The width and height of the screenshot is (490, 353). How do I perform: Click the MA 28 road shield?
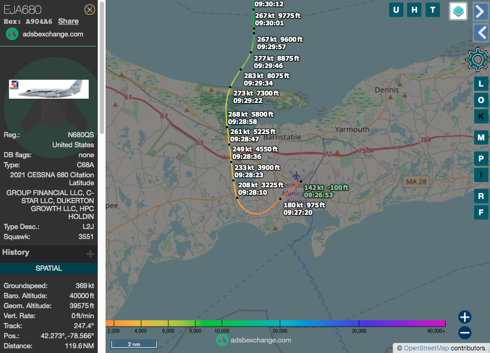click(416, 182)
